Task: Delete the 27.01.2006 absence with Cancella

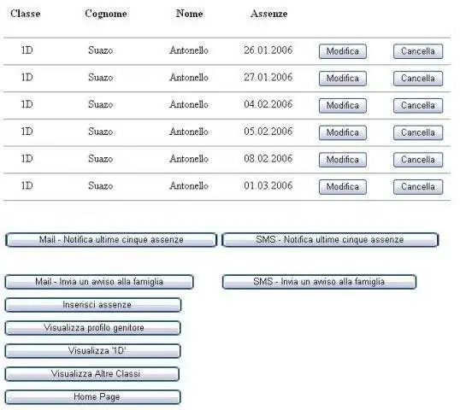Action: (418, 79)
